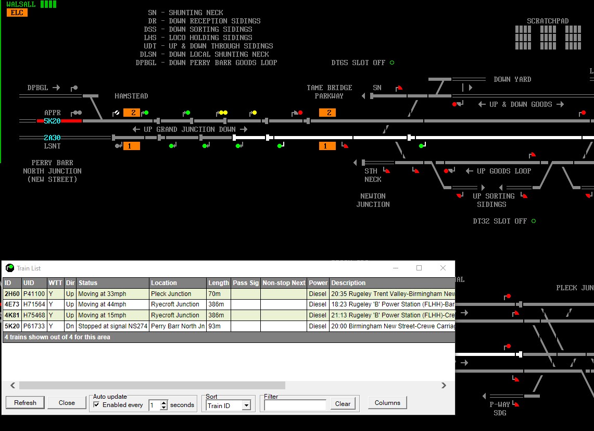Screen dimensions: 594x431
Task: Click the 'Stopped at signal NS274' status cell
Action: (113, 326)
